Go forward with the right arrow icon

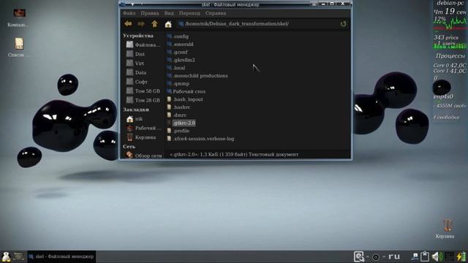(x=141, y=24)
